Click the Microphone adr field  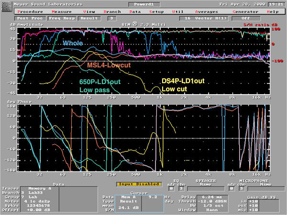coord(232,189)
